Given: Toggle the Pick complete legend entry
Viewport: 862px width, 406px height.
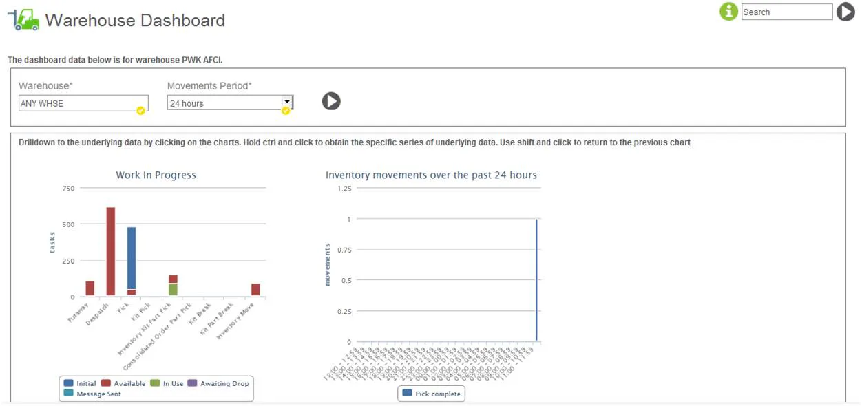Looking at the screenshot, I should pyautogui.click(x=432, y=394).
